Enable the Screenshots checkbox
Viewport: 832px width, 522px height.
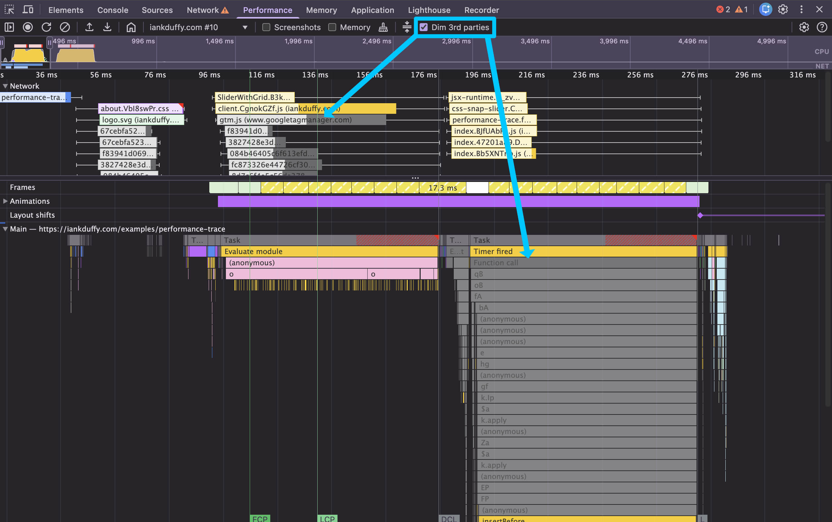point(266,27)
